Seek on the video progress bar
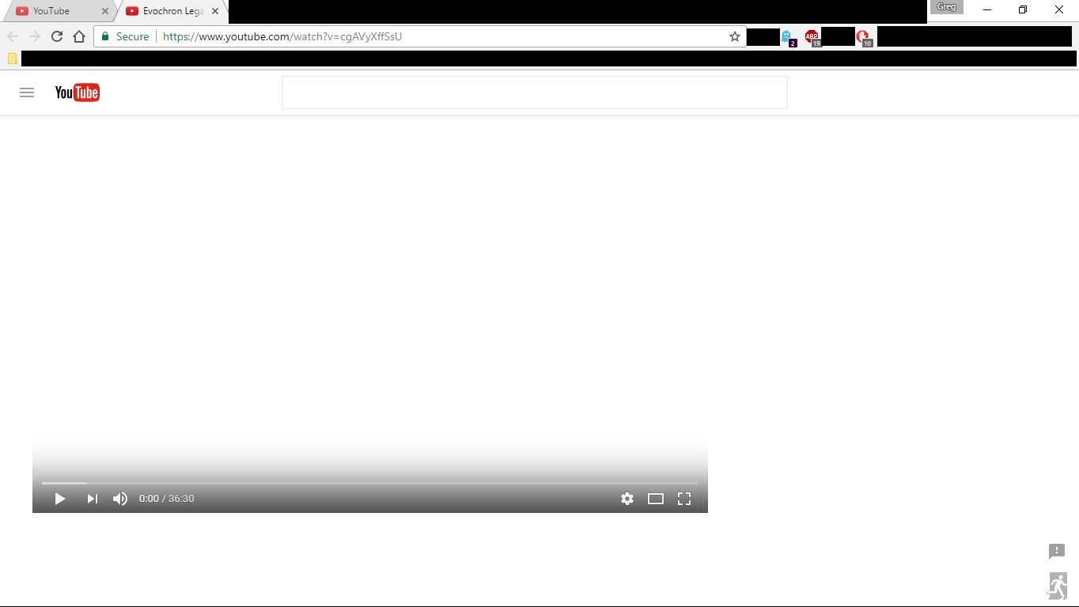Viewport: 1079px width, 607px height. (370, 483)
